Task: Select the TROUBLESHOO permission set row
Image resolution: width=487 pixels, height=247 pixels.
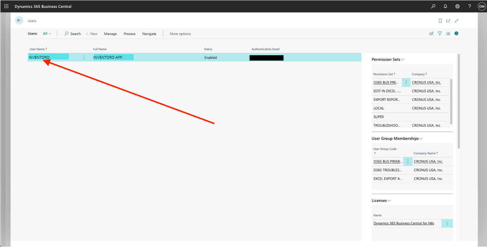Action: [411, 126]
